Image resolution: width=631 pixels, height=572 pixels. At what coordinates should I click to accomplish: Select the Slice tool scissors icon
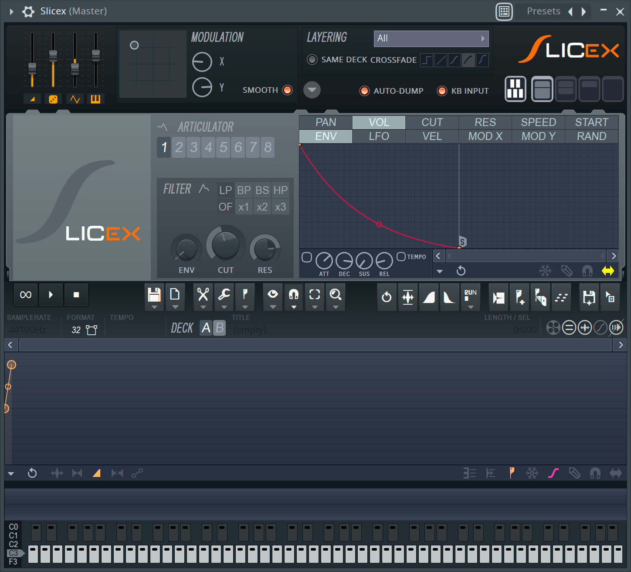203,294
